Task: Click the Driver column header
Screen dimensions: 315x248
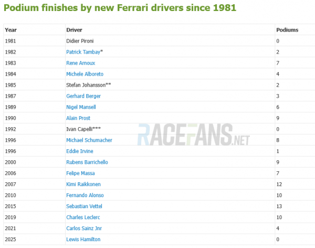Action: [x=74, y=30]
